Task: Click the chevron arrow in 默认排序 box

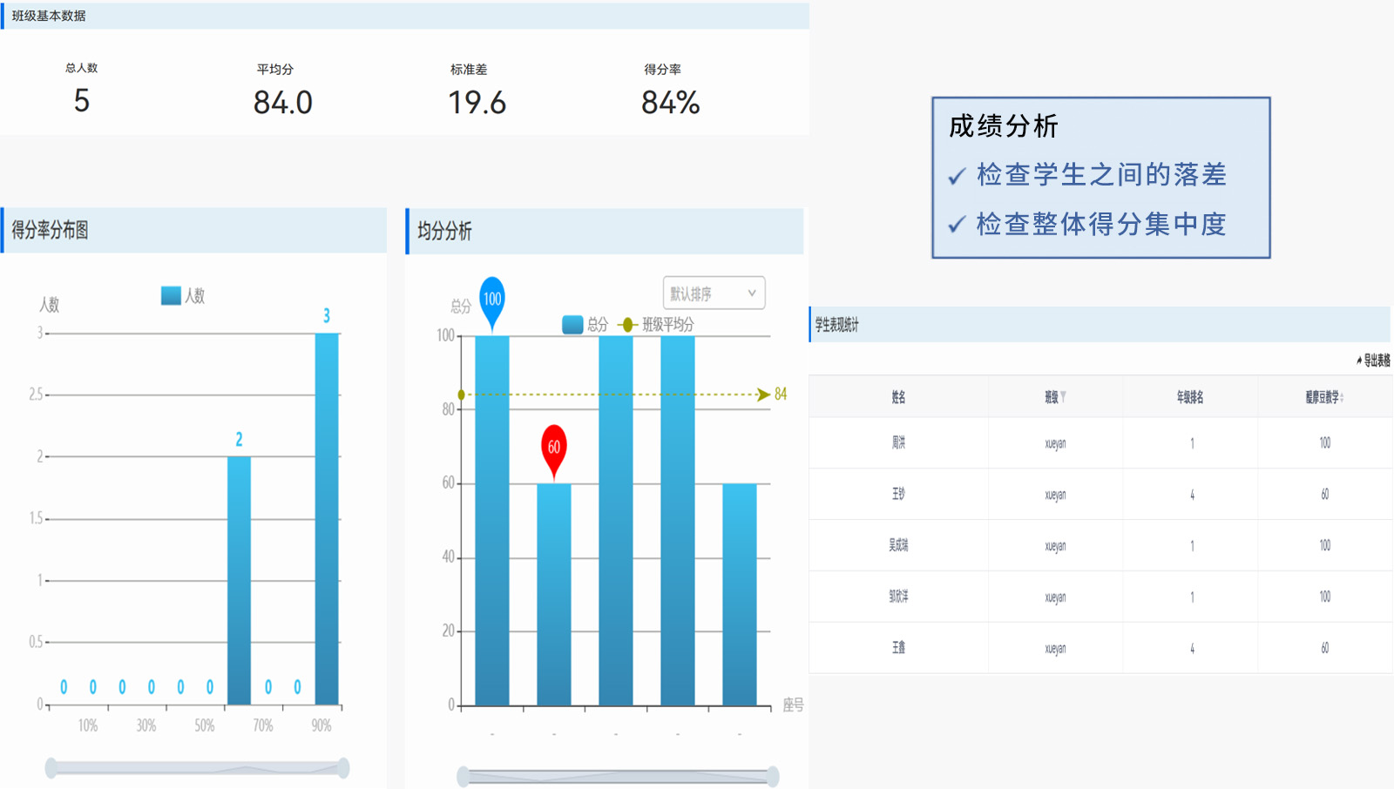Action: coord(752,293)
